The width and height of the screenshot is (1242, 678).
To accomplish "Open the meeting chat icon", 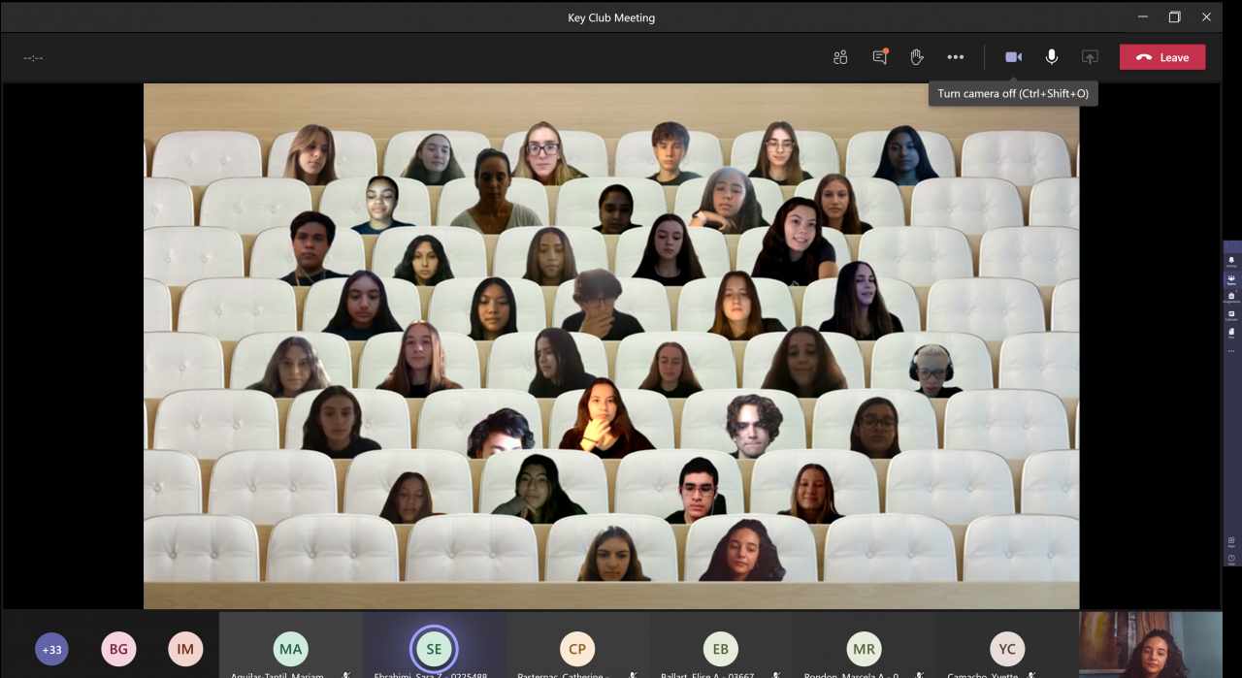I will [880, 57].
